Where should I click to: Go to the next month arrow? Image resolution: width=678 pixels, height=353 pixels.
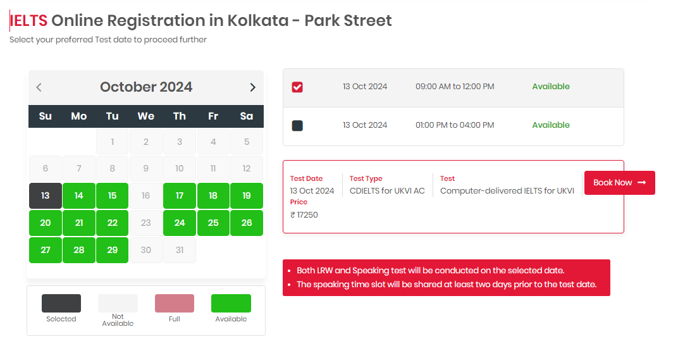click(252, 87)
